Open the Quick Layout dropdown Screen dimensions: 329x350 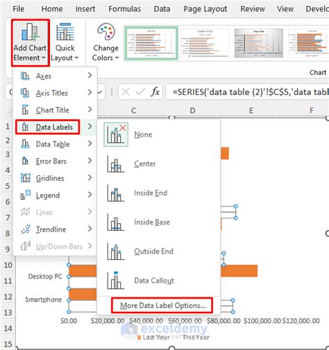pyautogui.click(x=65, y=43)
